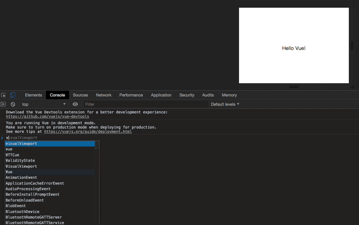The image size is (359, 225).
Task: Select BlobEvent suggestion
Action: [50, 206]
